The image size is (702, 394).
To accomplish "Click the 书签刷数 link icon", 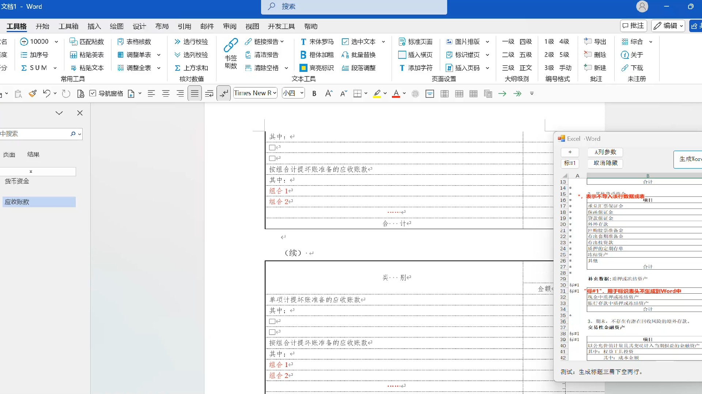I will pyautogui.click(x=231, y=46).
